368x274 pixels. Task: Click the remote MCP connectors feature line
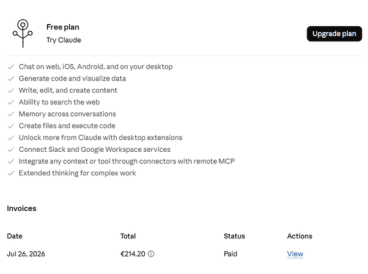127,162
